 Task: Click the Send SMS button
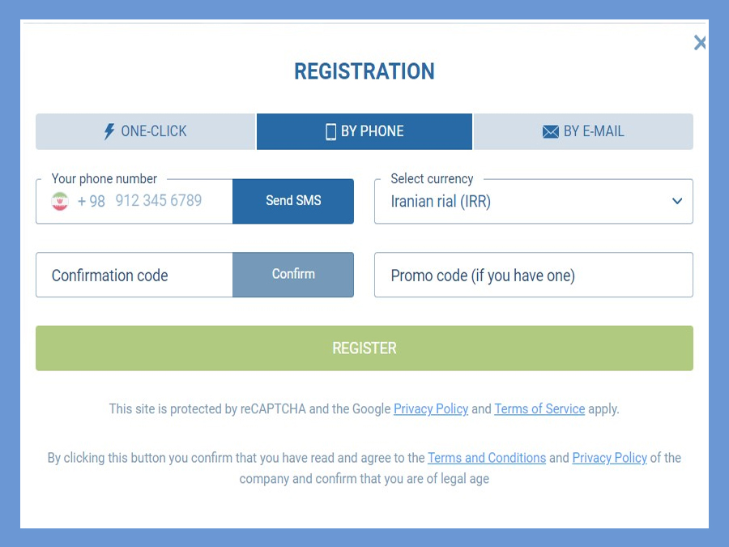point(293,201)
